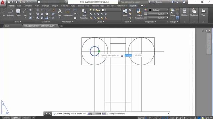Open the object color ByLayer dropdown
This screenshot has width=213, height=119.
coord(158,10)
